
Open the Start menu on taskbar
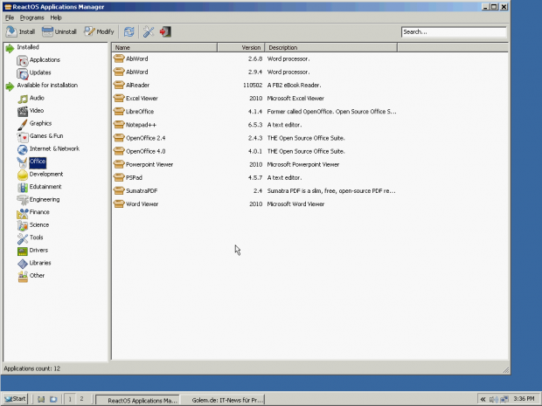click(15, 398)
